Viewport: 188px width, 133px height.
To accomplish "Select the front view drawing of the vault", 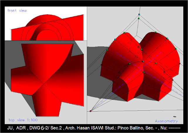I will [48, 27].
